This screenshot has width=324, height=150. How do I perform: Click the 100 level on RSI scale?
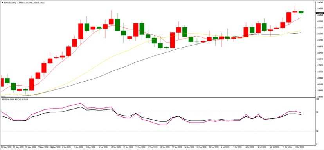[317, 100]
